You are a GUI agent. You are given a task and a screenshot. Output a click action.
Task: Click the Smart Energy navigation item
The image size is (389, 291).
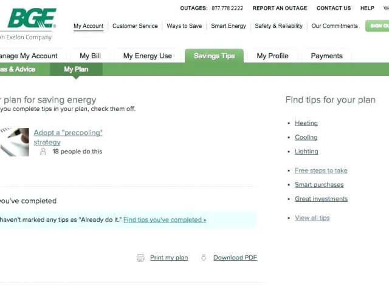(229, 26)
